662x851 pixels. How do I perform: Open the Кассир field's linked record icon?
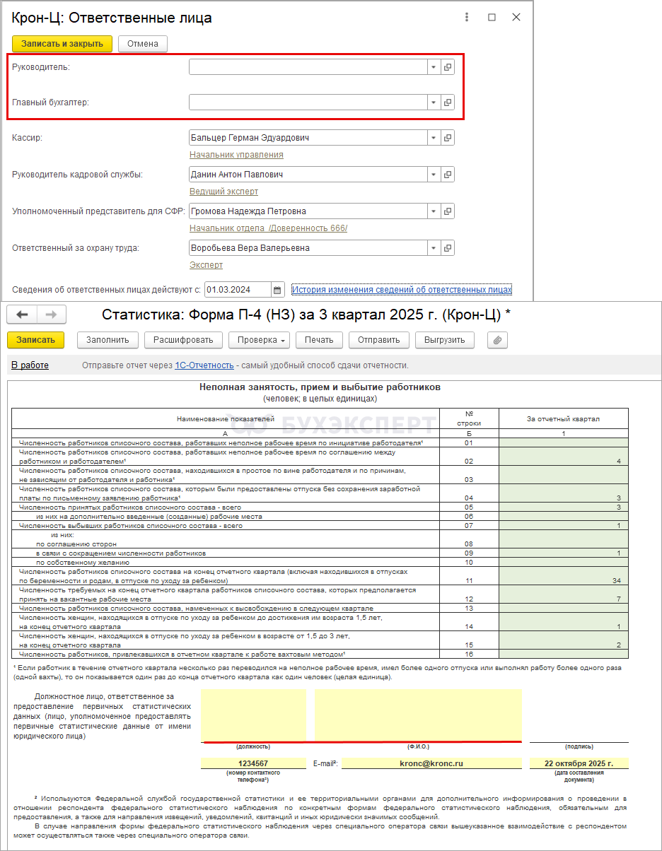point(448,138)
